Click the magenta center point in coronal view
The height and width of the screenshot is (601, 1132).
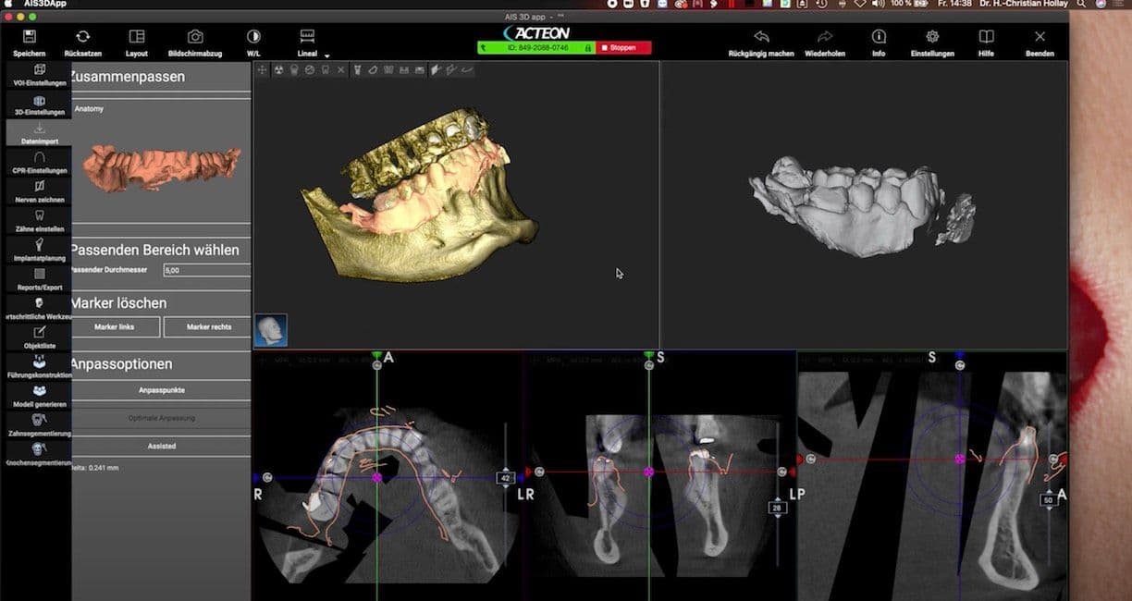coord(648,472)
